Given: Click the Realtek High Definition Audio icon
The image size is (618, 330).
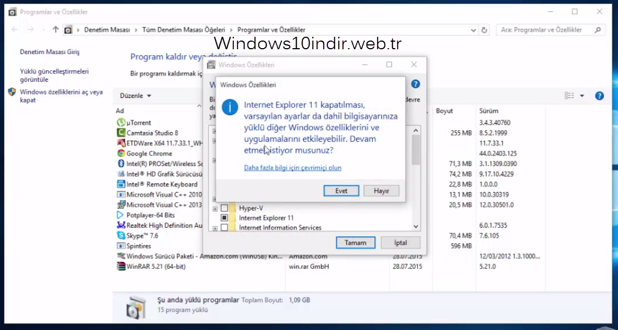Looking at the screenshot, I should click(121, 225).
